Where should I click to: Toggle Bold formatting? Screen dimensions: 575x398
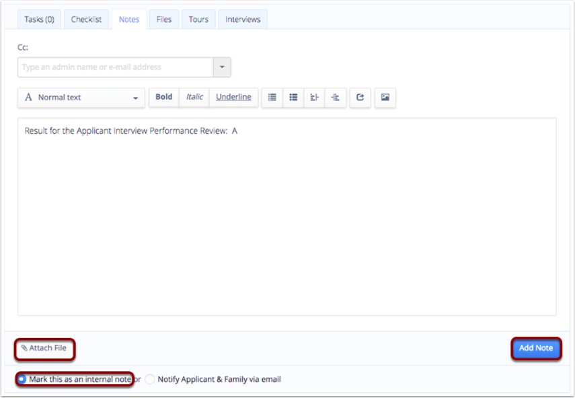[x=164, y=97]
